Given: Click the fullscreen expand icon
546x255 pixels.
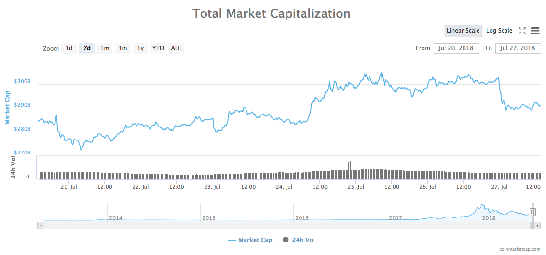Looking at the screenshot, I should pyautogui.click(x=522, y=31).
